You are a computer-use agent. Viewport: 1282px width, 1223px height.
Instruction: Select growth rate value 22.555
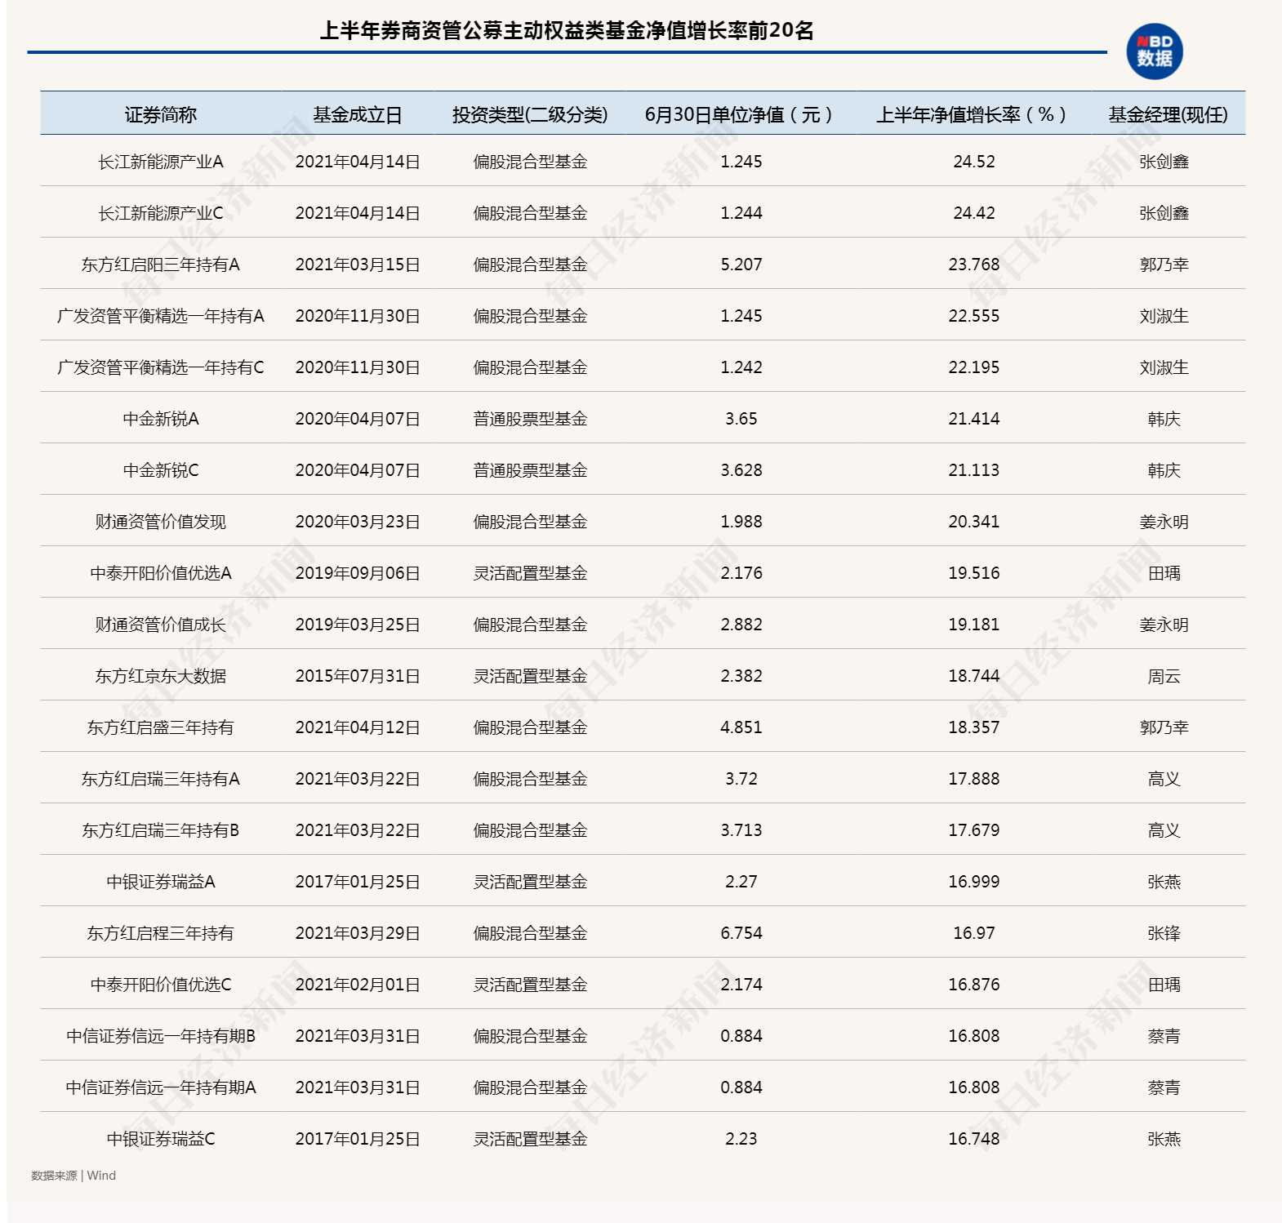coord(974,316)
